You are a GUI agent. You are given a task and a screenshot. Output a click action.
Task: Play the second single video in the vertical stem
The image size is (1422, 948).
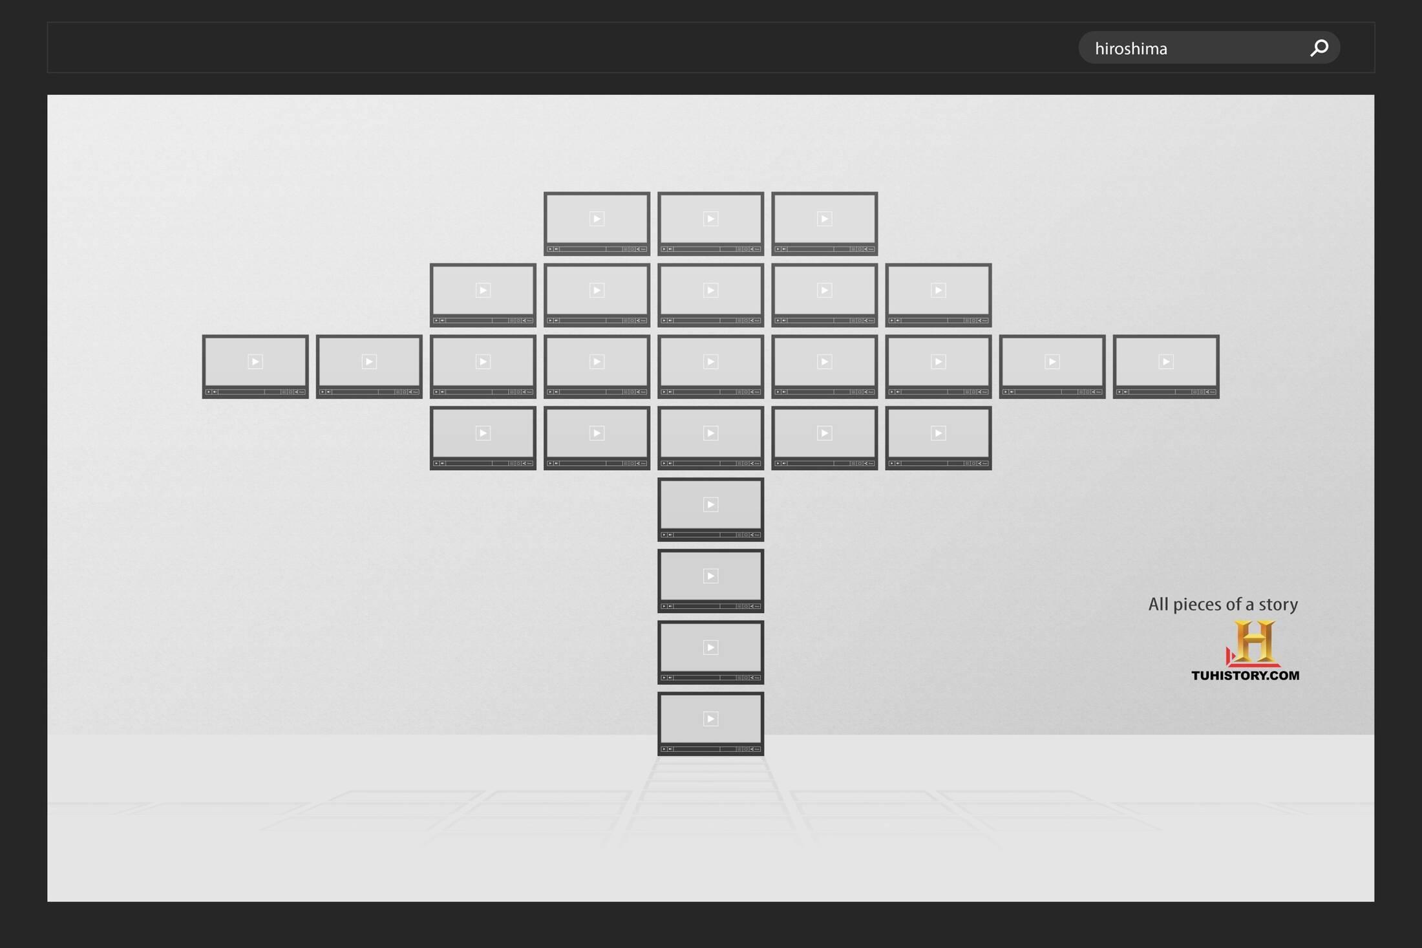coord(710,576)
